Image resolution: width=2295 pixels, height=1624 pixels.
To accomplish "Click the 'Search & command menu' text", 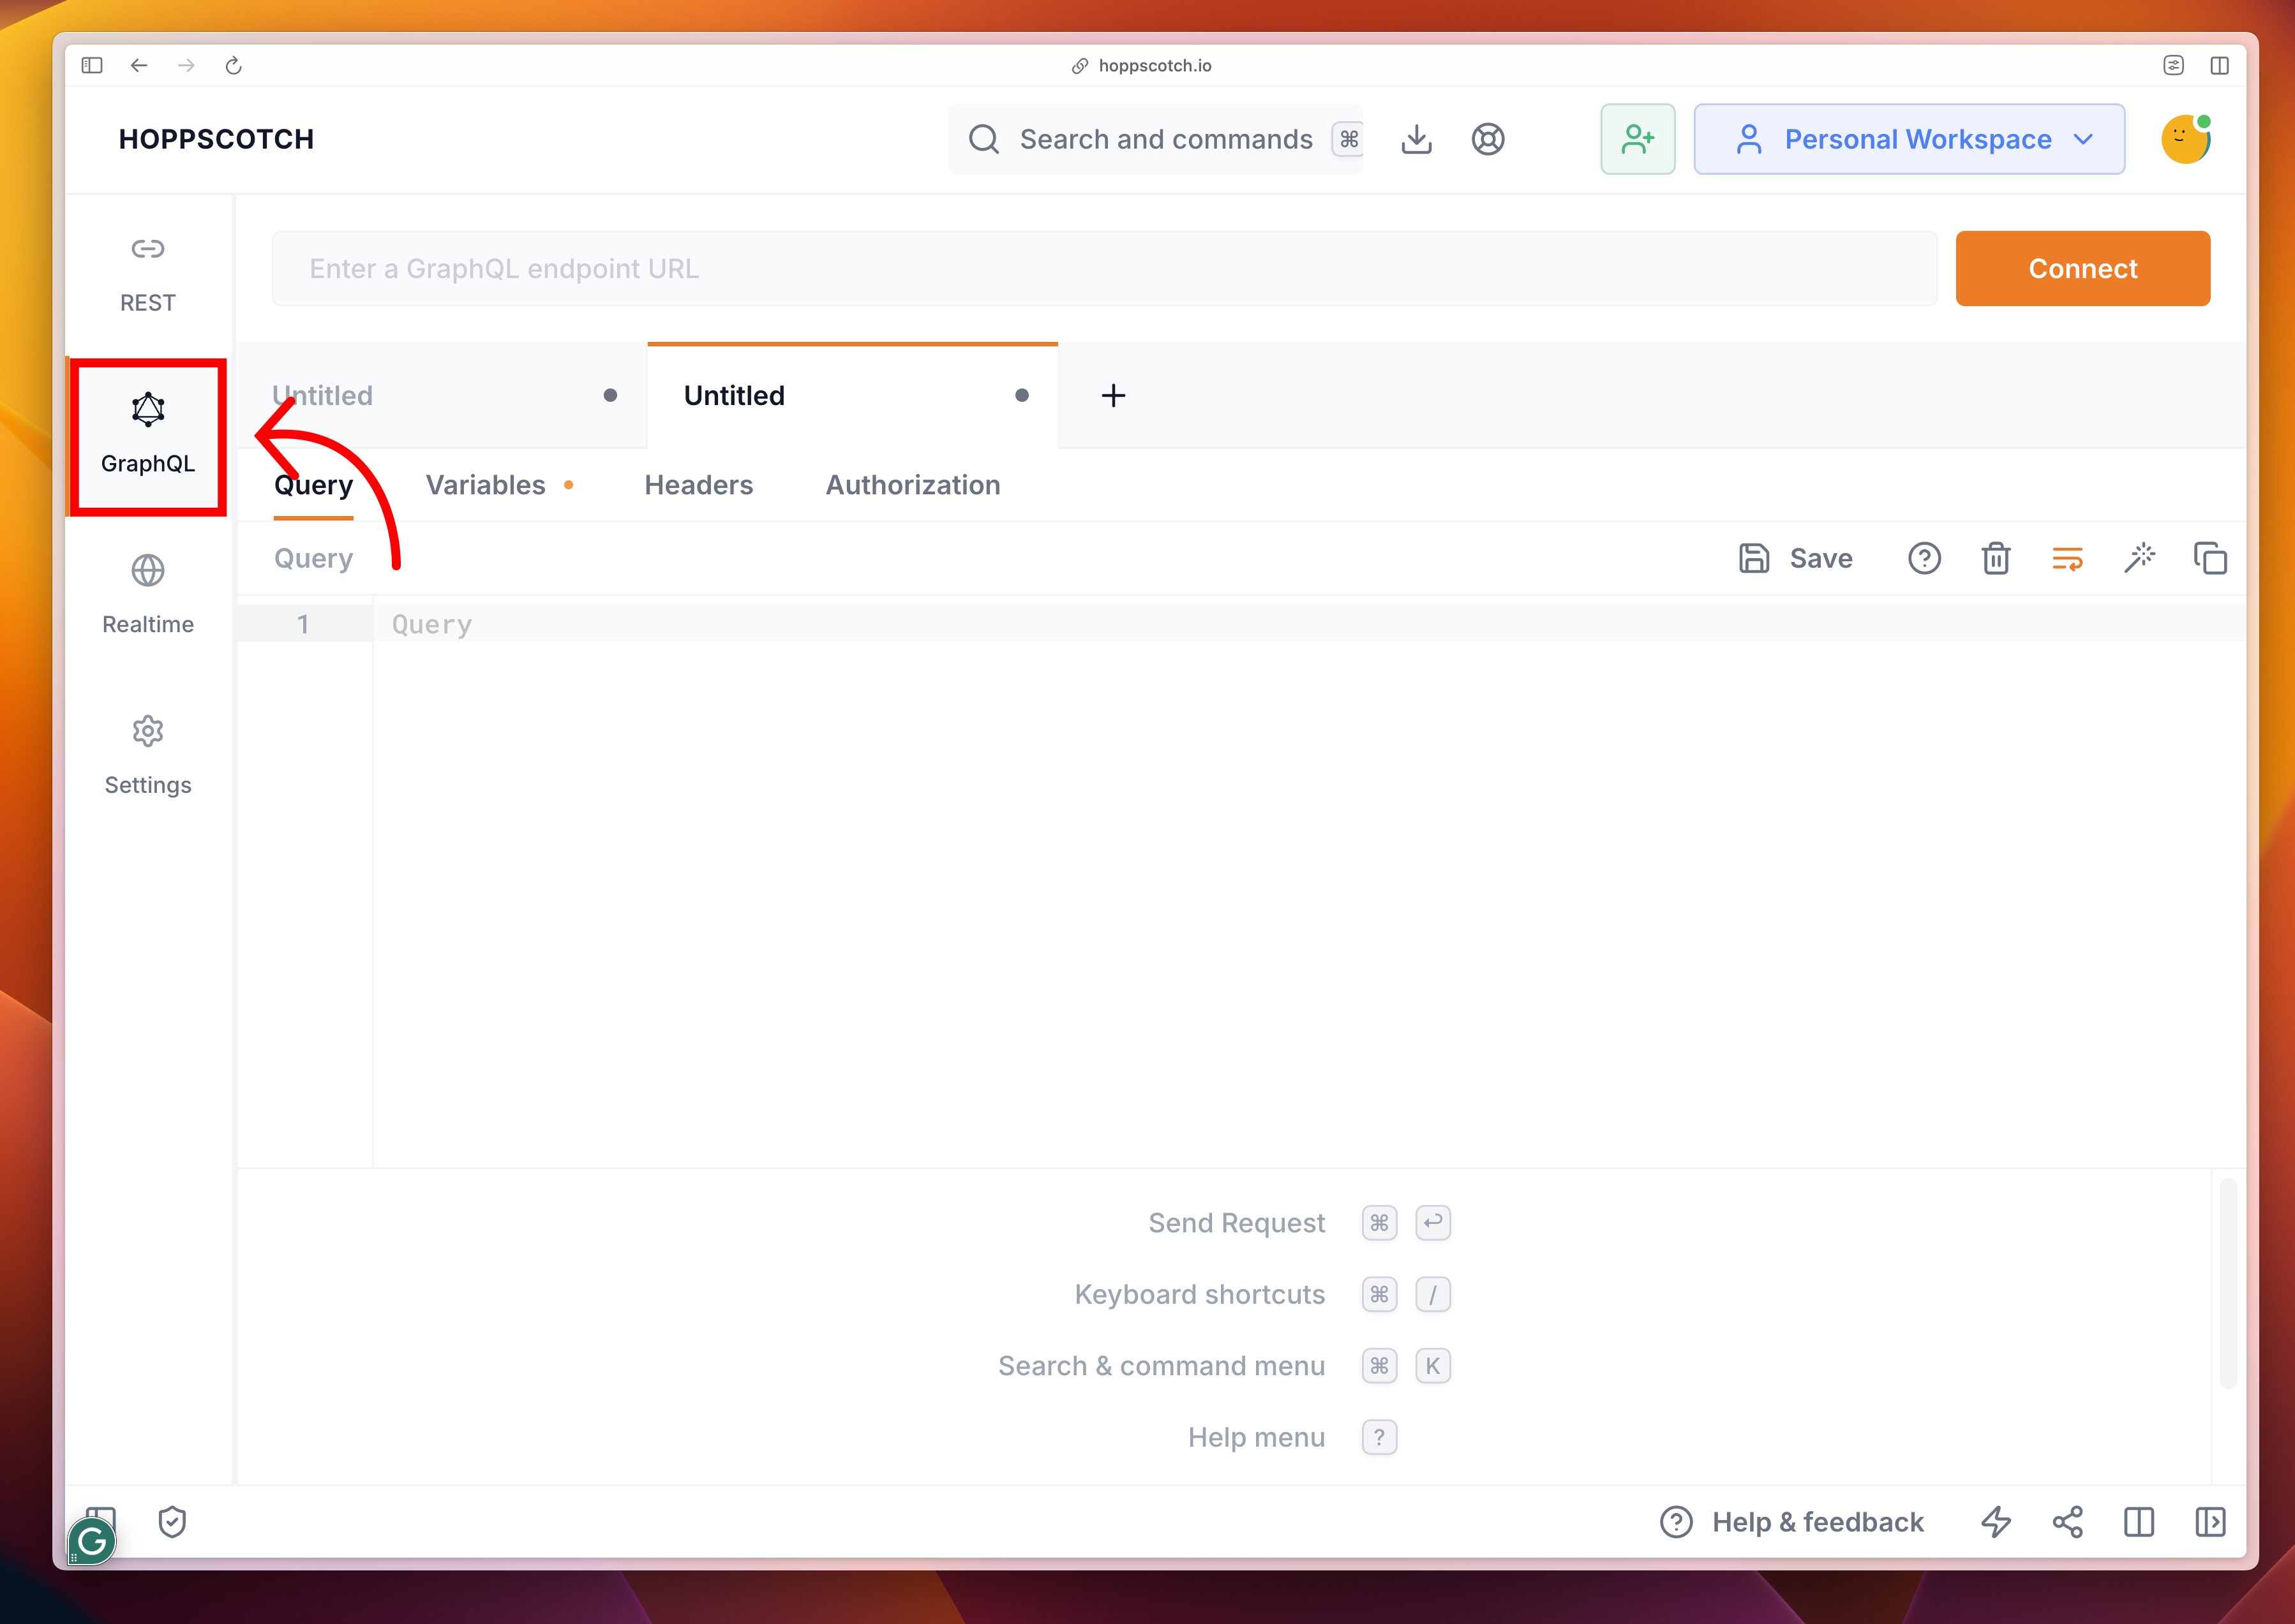I will pos(1162,1365).
